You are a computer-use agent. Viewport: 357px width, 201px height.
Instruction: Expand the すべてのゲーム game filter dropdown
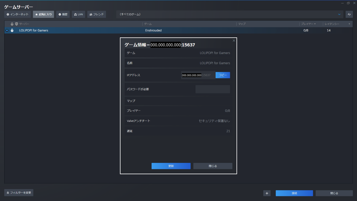click(230, 14)
